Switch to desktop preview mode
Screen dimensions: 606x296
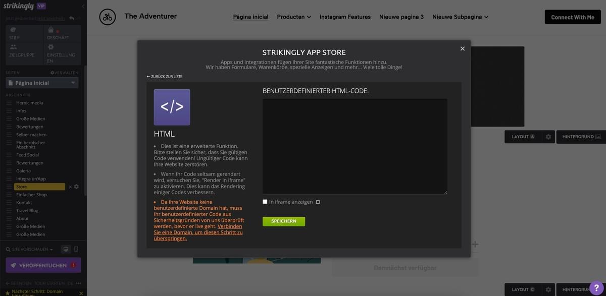[x=65, y=249]
